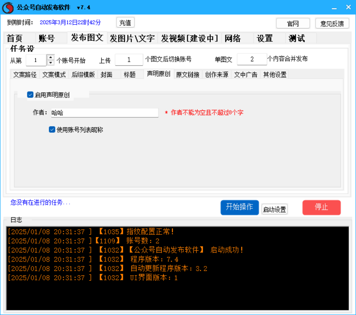Go to the 发图片\文字 tab
356x315 pixels.
click(132, 38)
